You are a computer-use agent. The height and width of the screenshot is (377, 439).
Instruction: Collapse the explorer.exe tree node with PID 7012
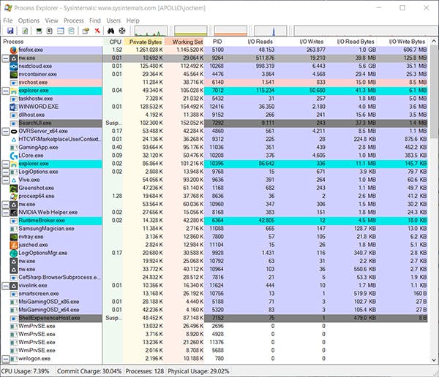[5, 91]
